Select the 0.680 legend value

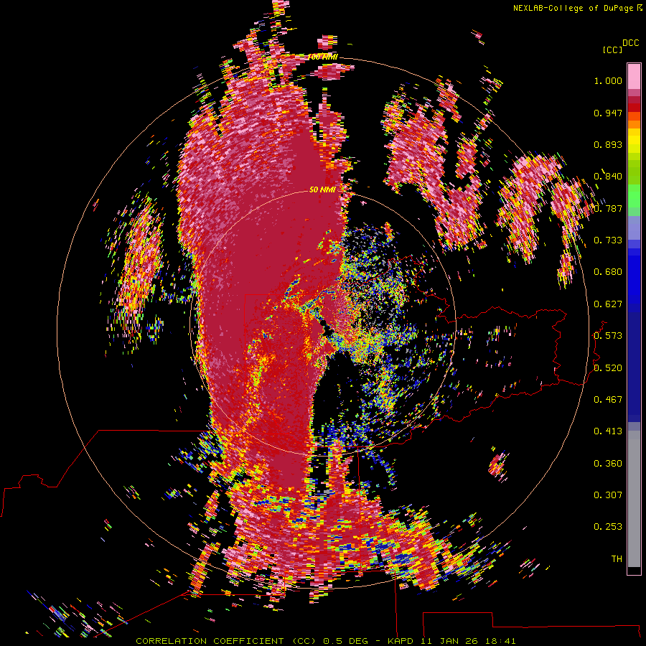point(608,272)
